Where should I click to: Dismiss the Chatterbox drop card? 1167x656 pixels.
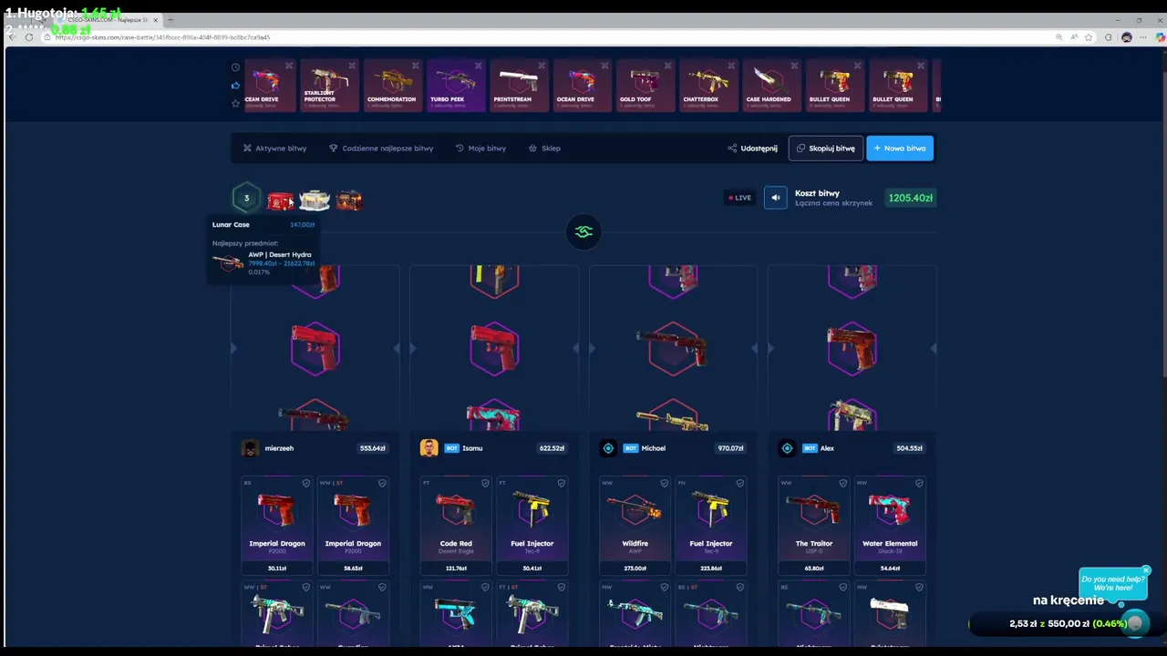click(x=731, y=66)
